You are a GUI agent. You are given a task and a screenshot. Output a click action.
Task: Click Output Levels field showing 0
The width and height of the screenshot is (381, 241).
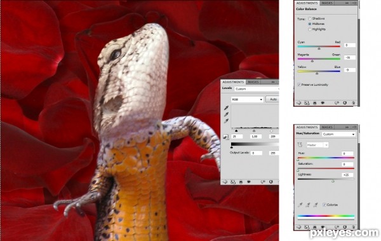tap(257, 153)
